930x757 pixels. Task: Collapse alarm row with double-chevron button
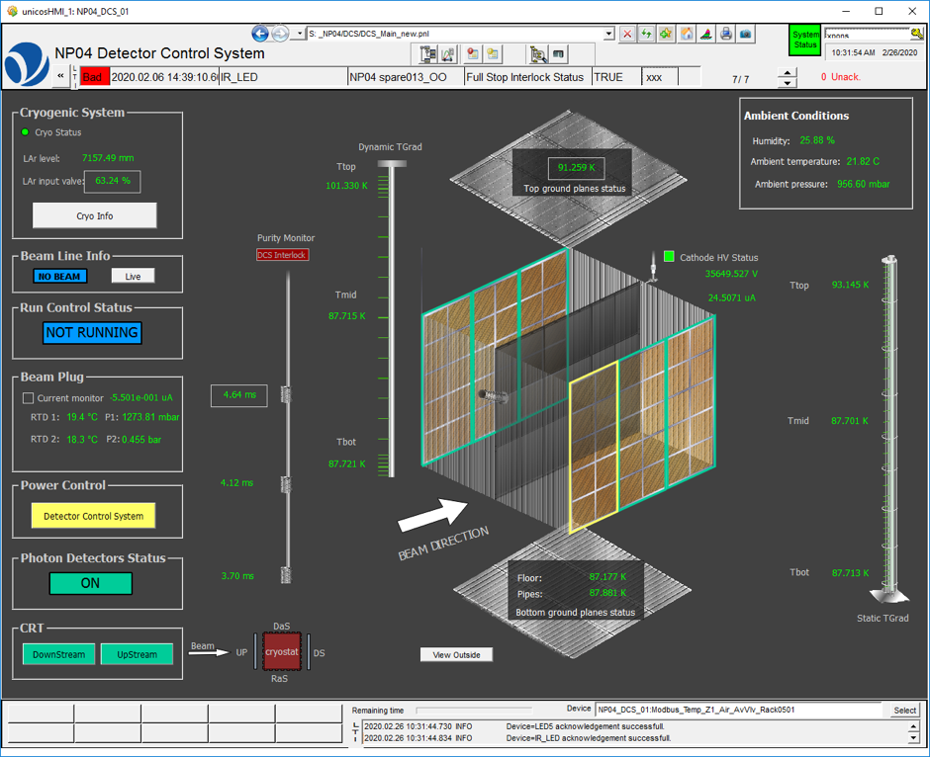click(61, 77)
